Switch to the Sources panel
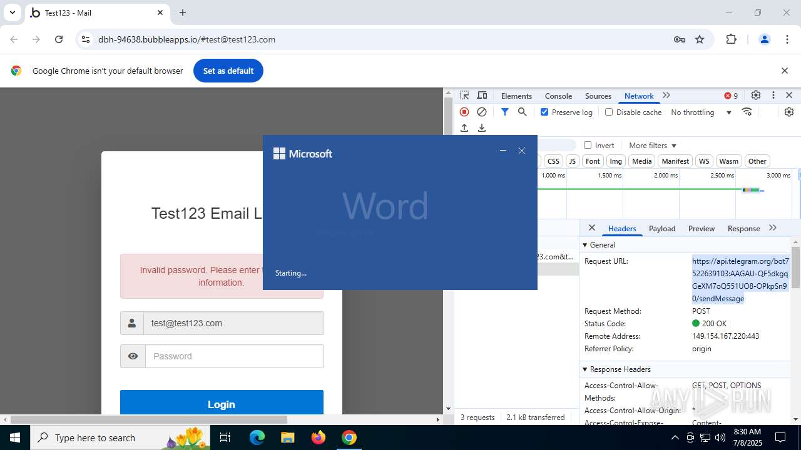The image size is (801, 450). (598, 96)
